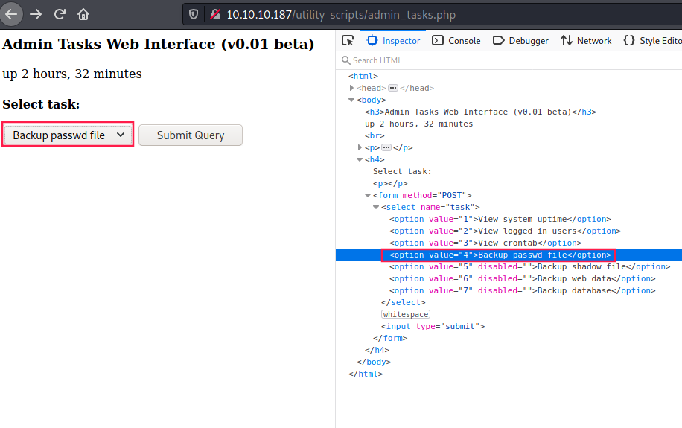Activate the element picker tool
The height and width of the screenshot is (428, 682).
coord(348,40)
